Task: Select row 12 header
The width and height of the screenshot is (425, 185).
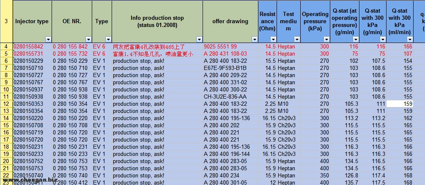Action: click(x=6, y=104)
